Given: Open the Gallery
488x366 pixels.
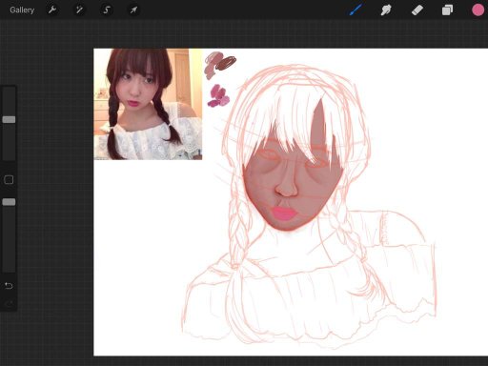Looking at the screenshot, I should click(22, 10).
